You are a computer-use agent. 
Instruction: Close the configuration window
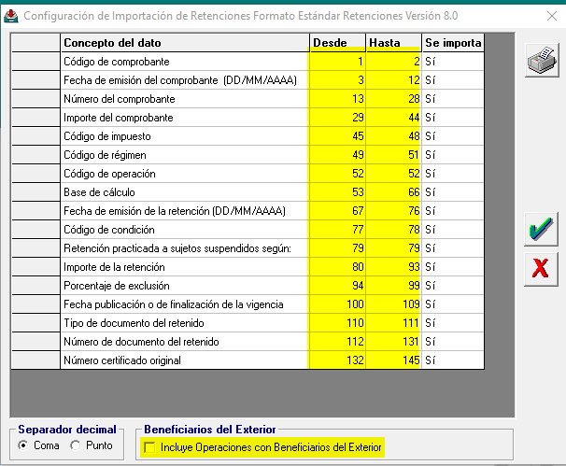tap(552, 16)
